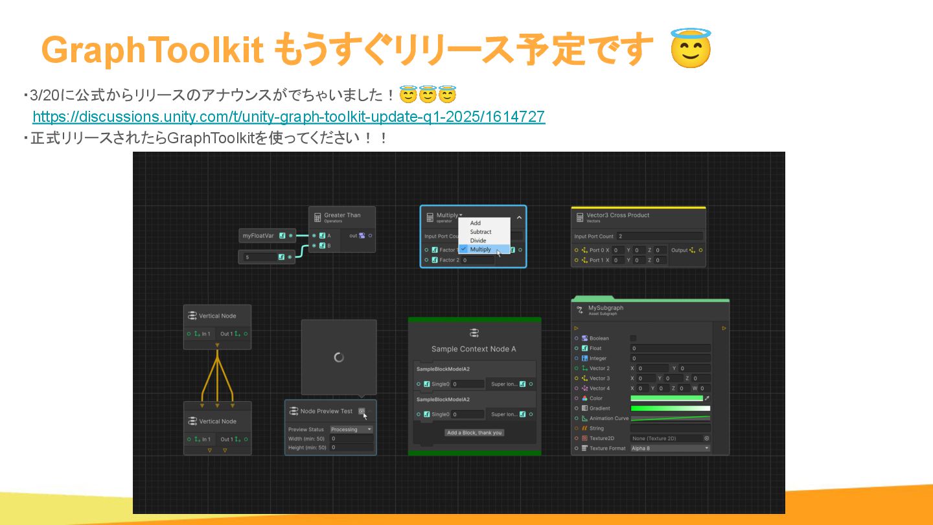Click the constant 5 value field
Viewport: 933px width, 525px height.
(x=259, y=257)
